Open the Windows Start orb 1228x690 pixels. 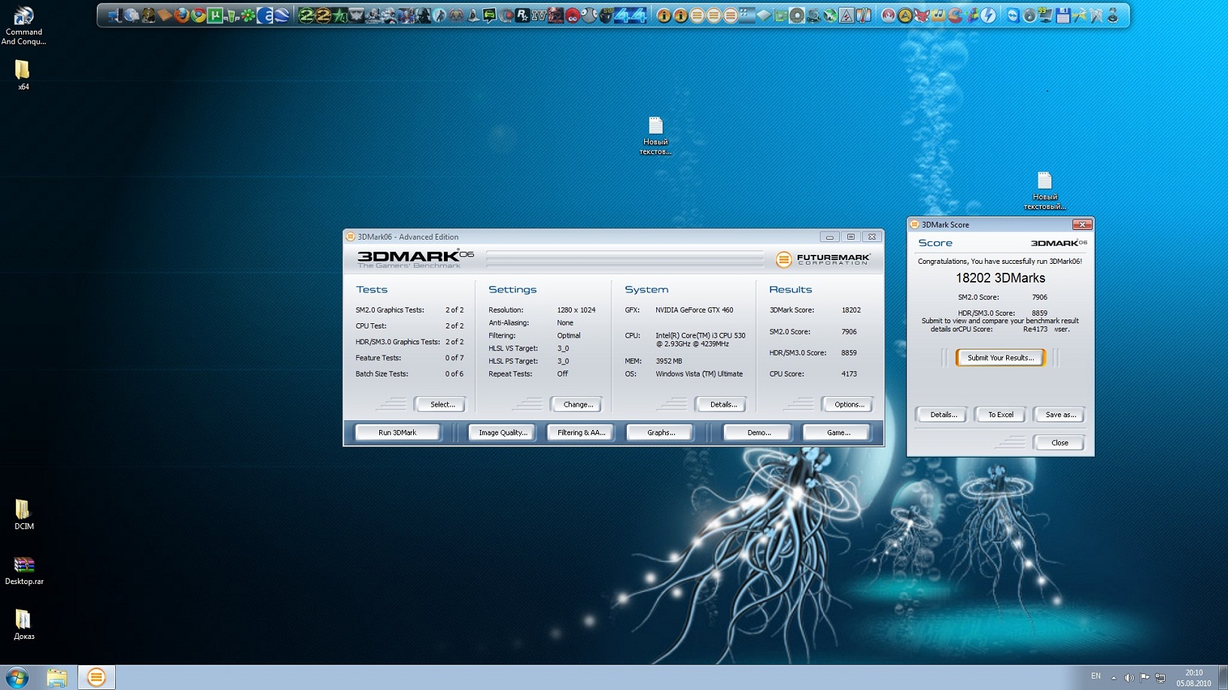pyautogui.click(x=17, y=677)
